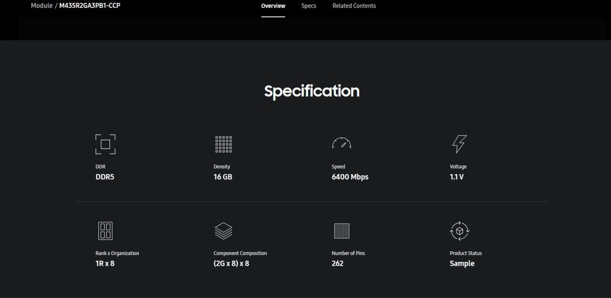
Task: Open the Specs tab
Action: click(x=309, y=6)
